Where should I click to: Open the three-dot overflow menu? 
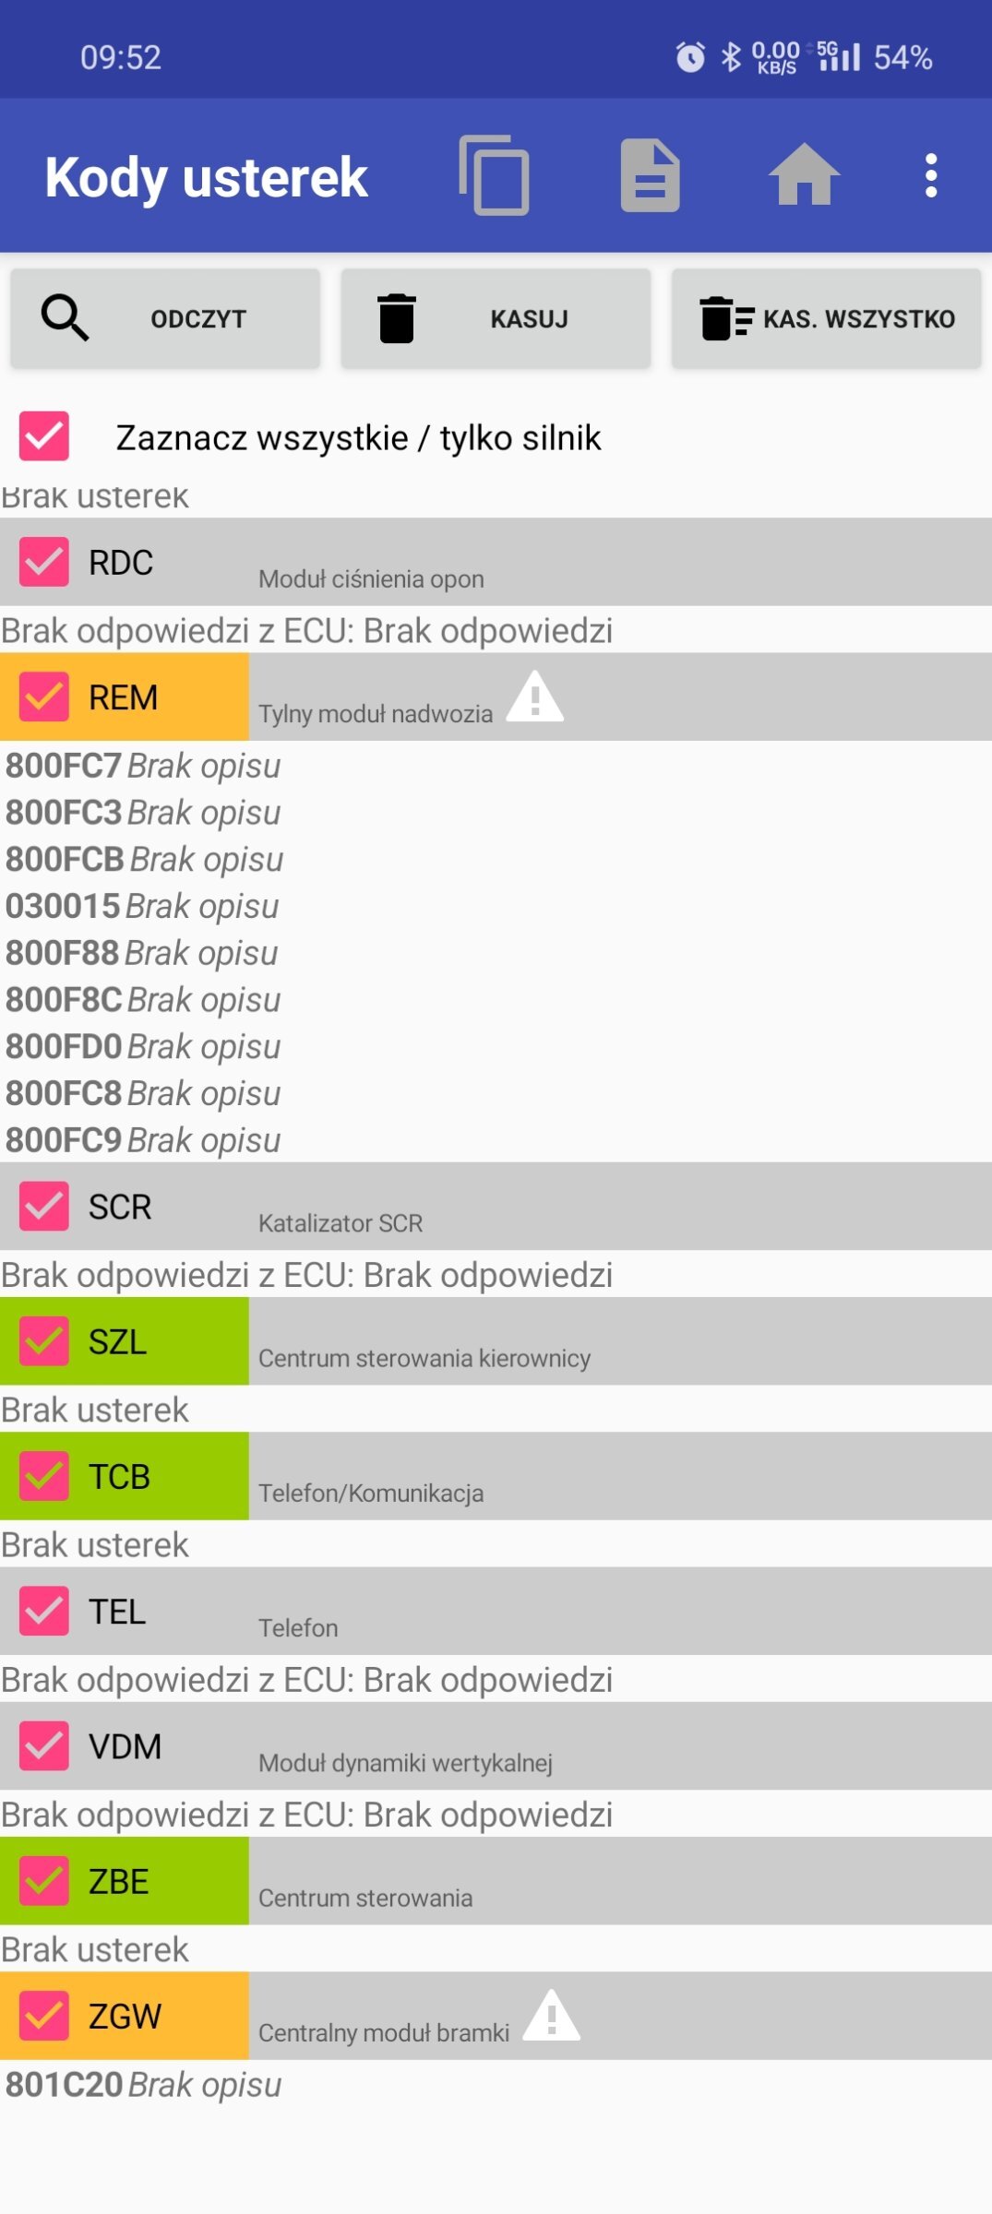931,175
